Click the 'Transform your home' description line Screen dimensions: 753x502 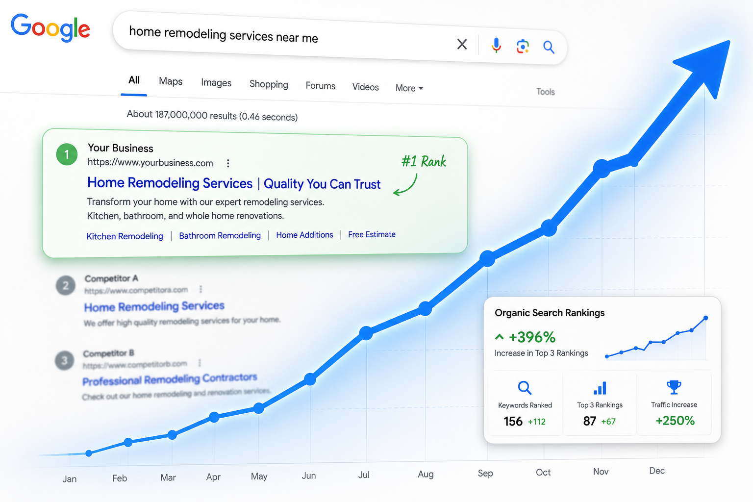205,202
